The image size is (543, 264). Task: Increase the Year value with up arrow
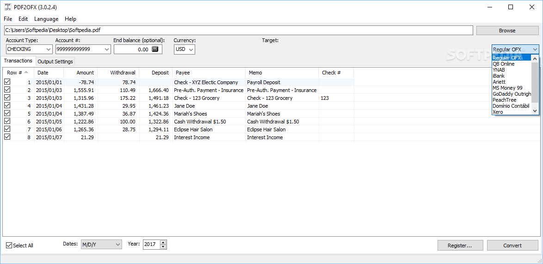pyautogui.click(x=163, y=242)
